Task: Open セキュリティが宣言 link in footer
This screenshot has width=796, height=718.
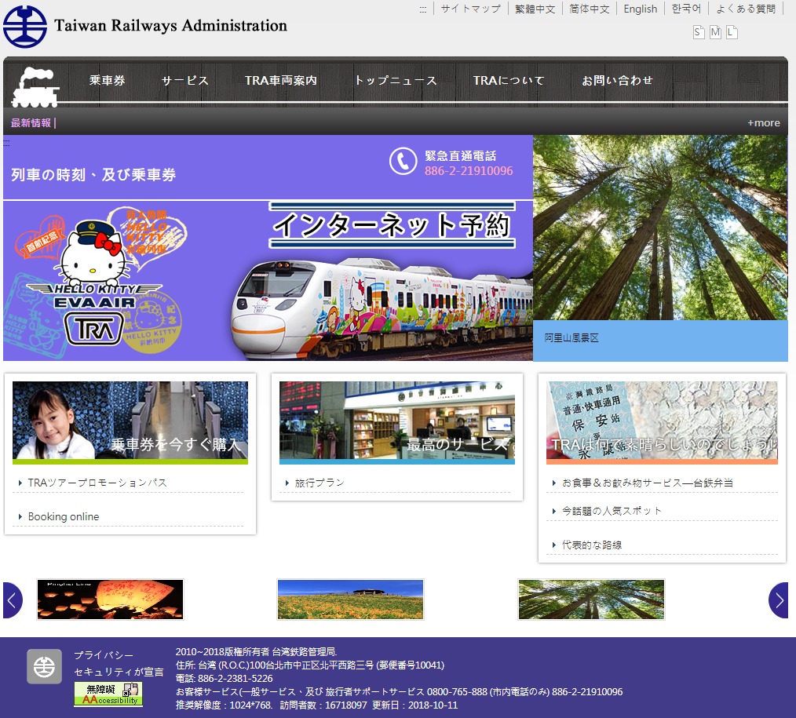Action: point(119,672)
